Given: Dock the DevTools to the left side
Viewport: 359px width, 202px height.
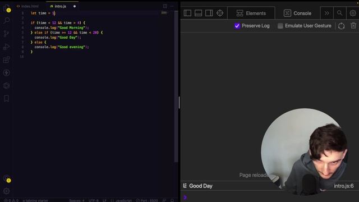Looking at the screenshot, I should [x=187, y=13].
